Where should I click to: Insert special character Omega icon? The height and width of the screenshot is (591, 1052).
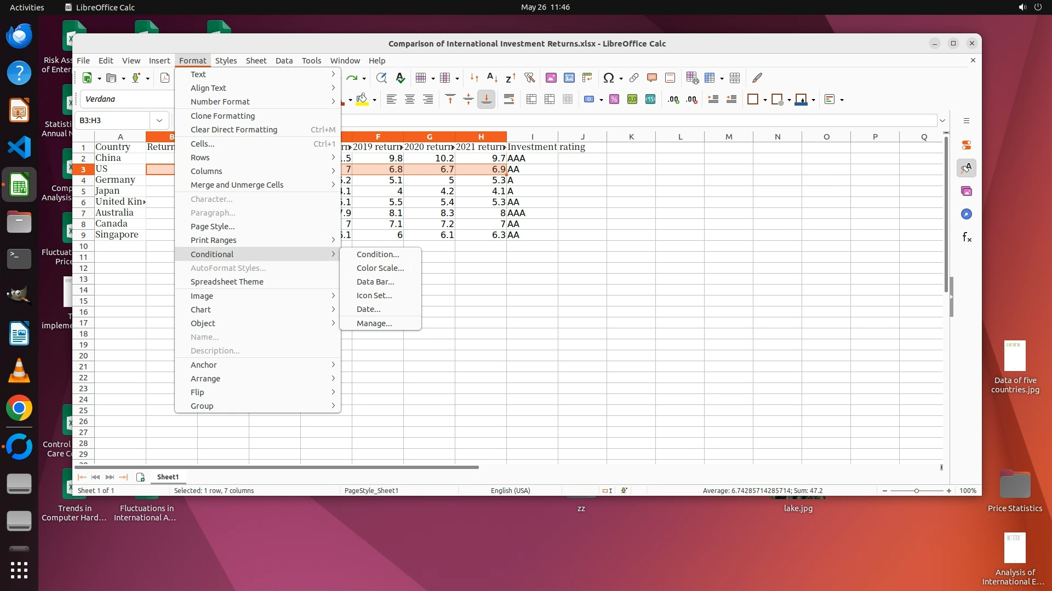[x=608, y=78]
